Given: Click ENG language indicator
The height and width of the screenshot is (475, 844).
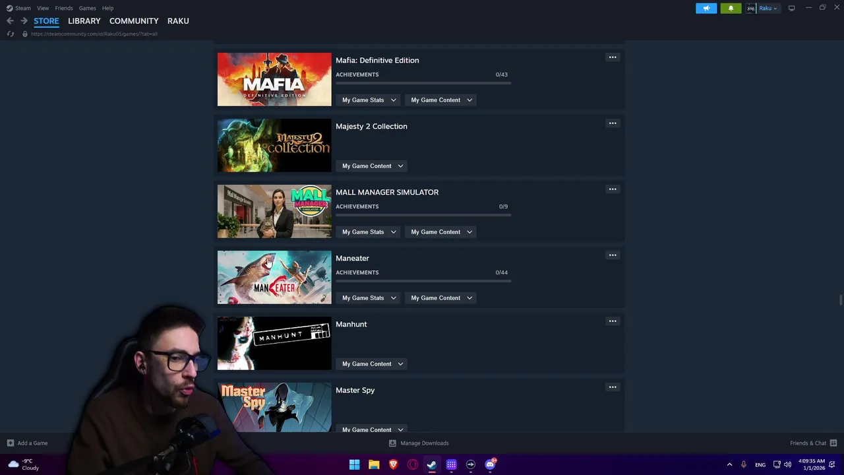Looking at the screenshot, I should pyautogui.click(x=760, y=464).
